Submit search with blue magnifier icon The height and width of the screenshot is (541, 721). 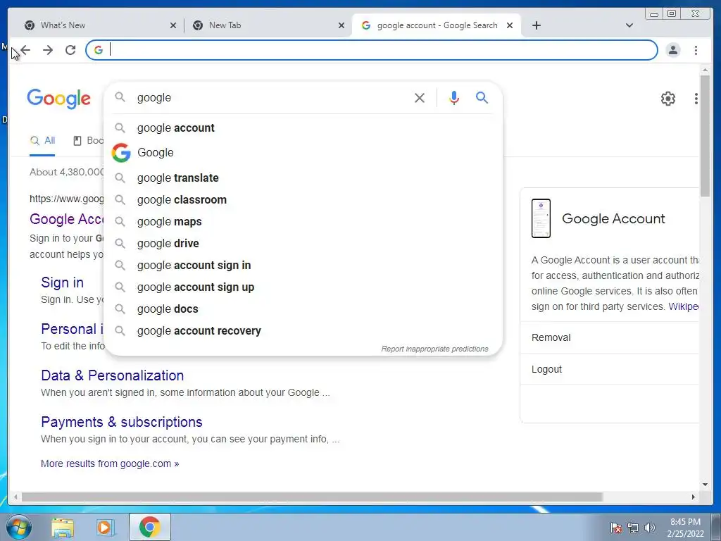tap(482, 97)
